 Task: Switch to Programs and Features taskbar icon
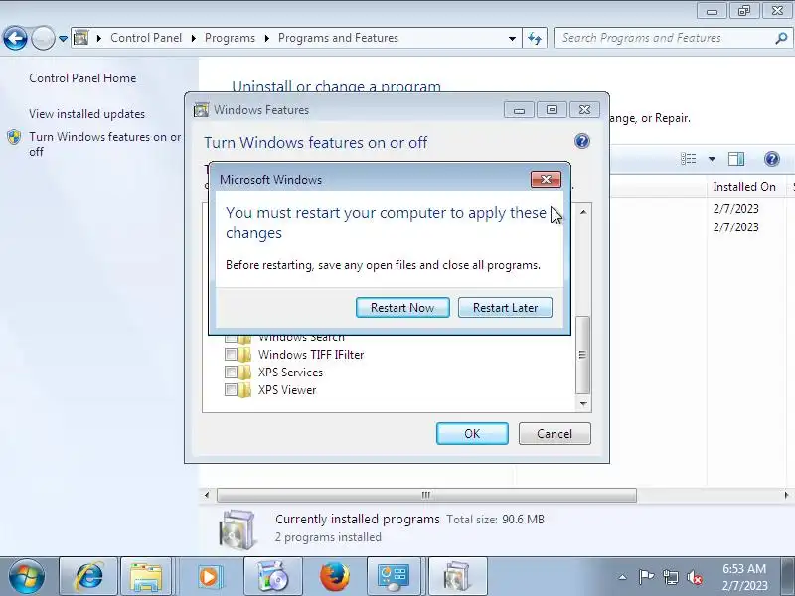(457, 577)
